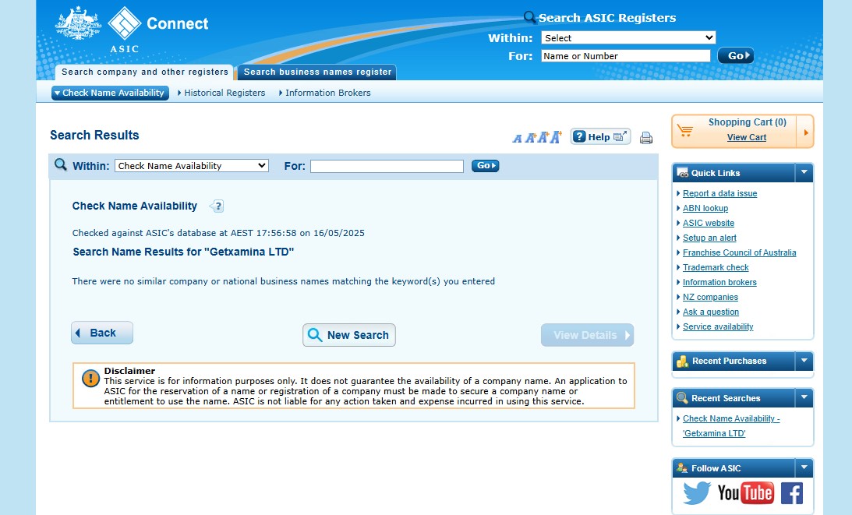Open the Ask a question link

coord(711,312)
